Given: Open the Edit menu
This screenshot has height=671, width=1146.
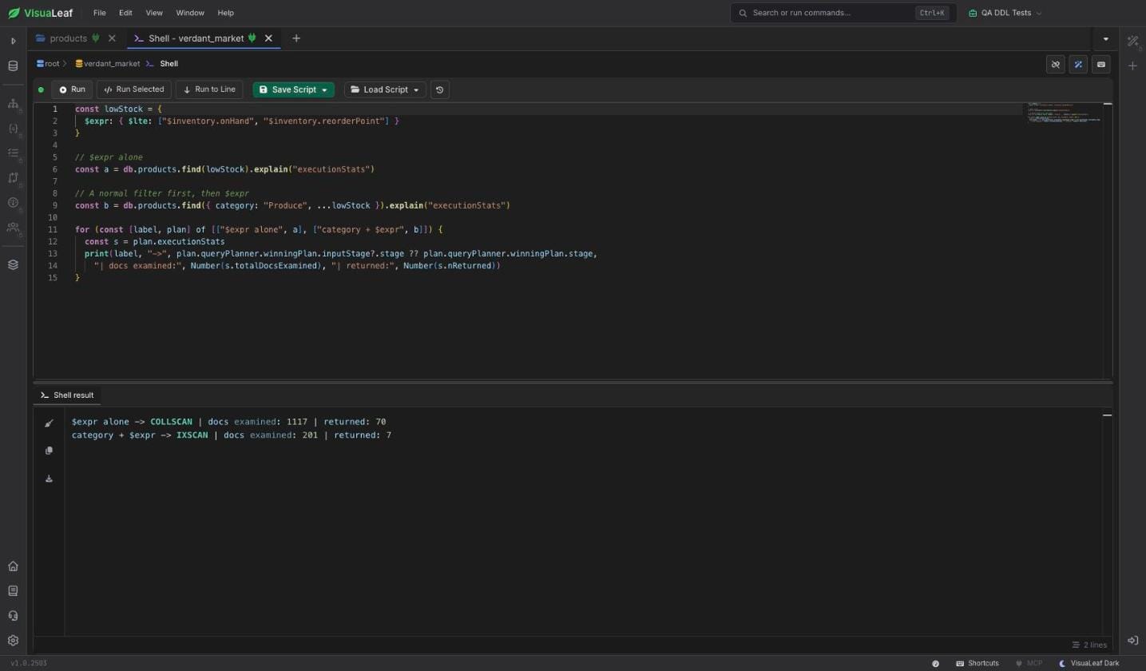Looking at the screenshot, I should coord(125,13).
